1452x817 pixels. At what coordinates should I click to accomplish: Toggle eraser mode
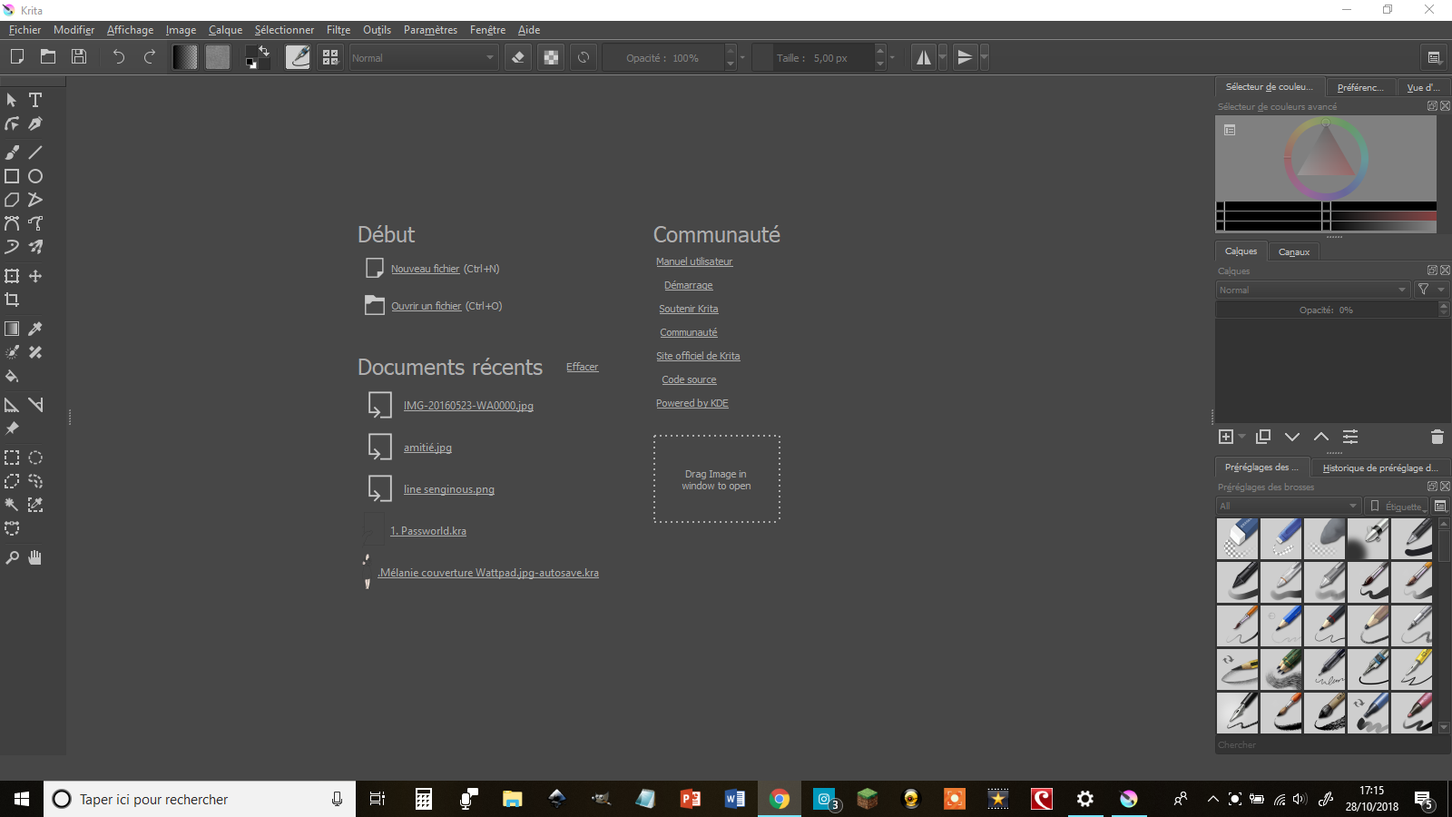click(518, 57)
